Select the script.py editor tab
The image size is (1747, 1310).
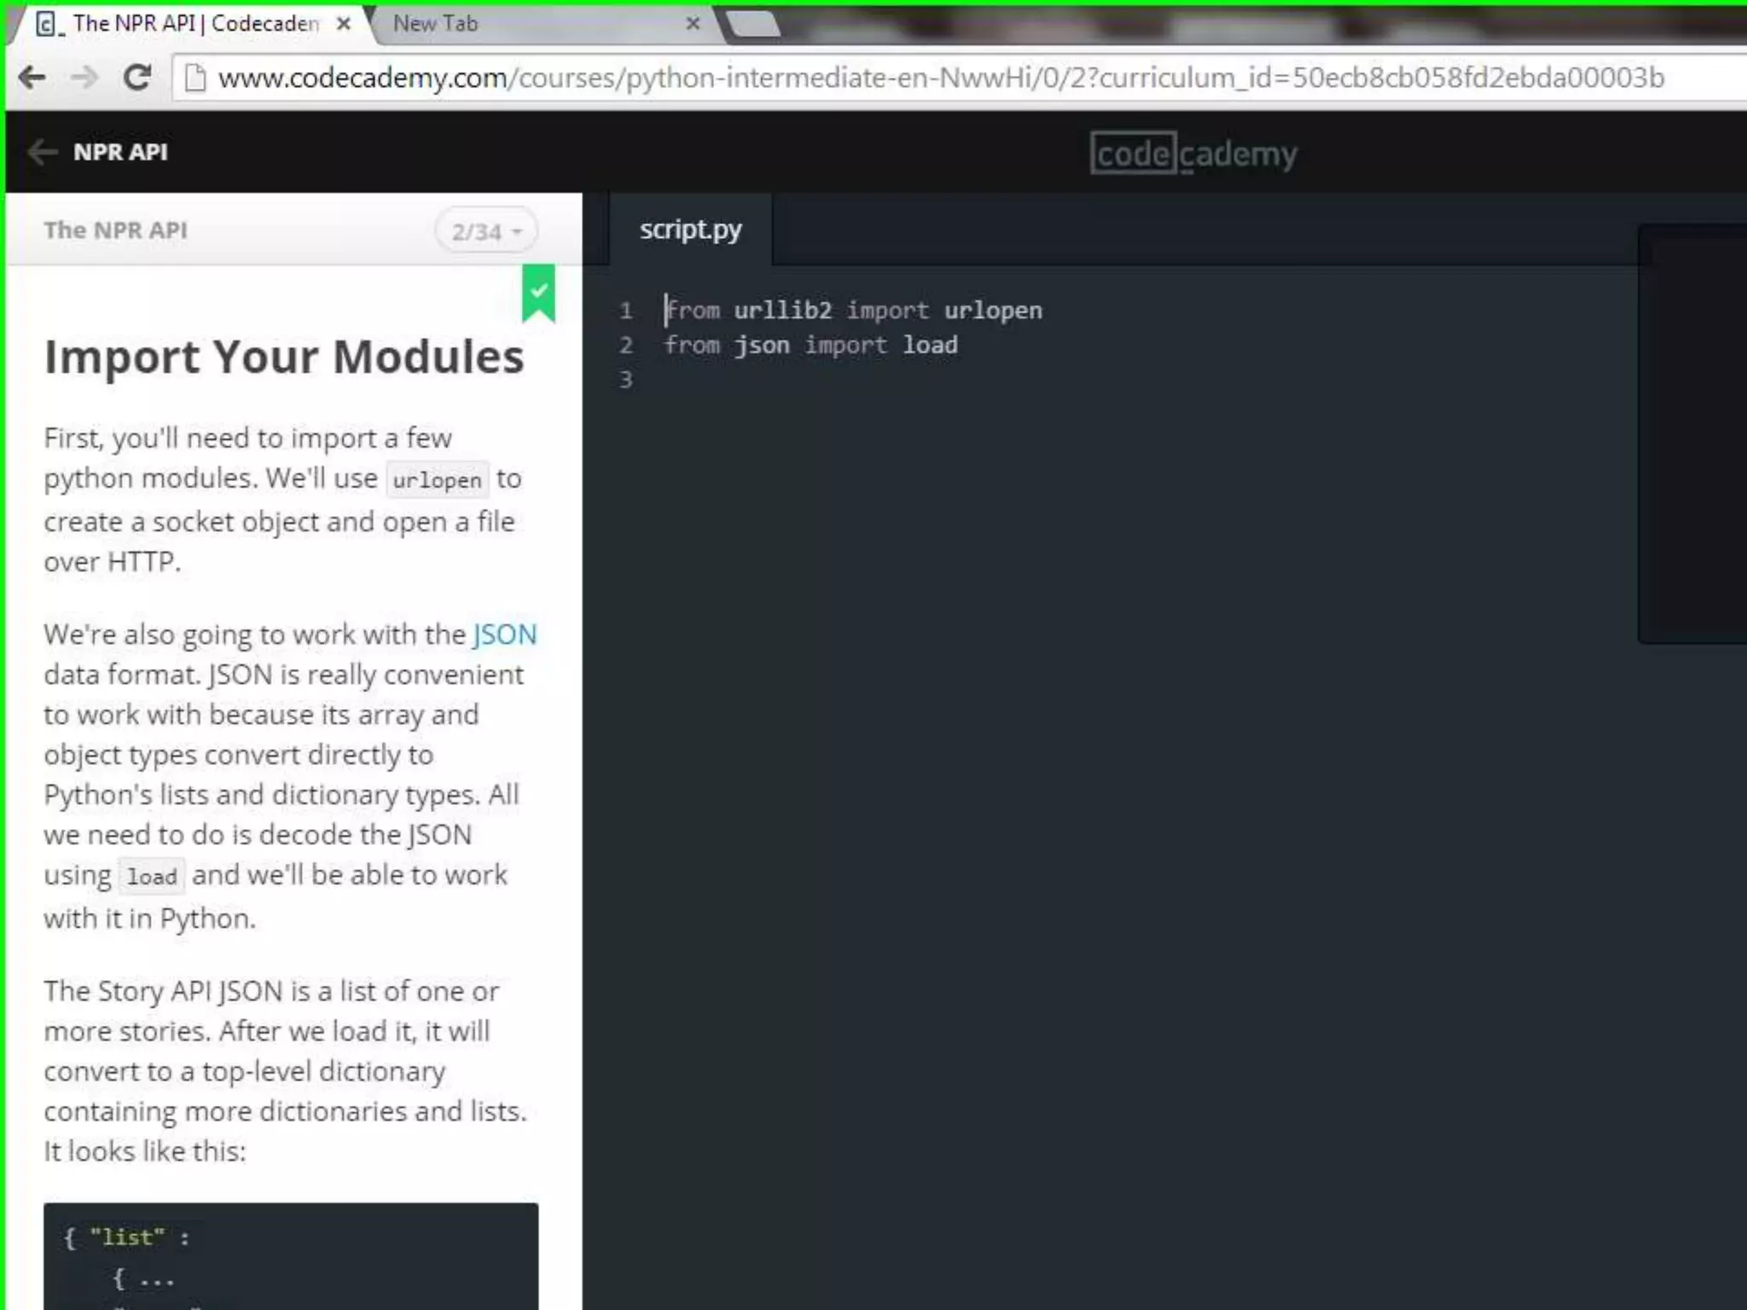pos(691,229)
